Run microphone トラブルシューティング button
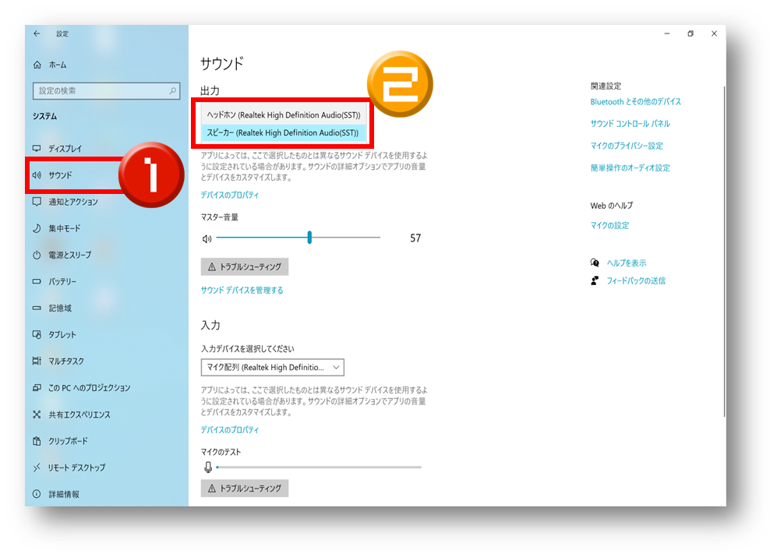The height and width of the screenshot is (557, 777). point(245,488)
